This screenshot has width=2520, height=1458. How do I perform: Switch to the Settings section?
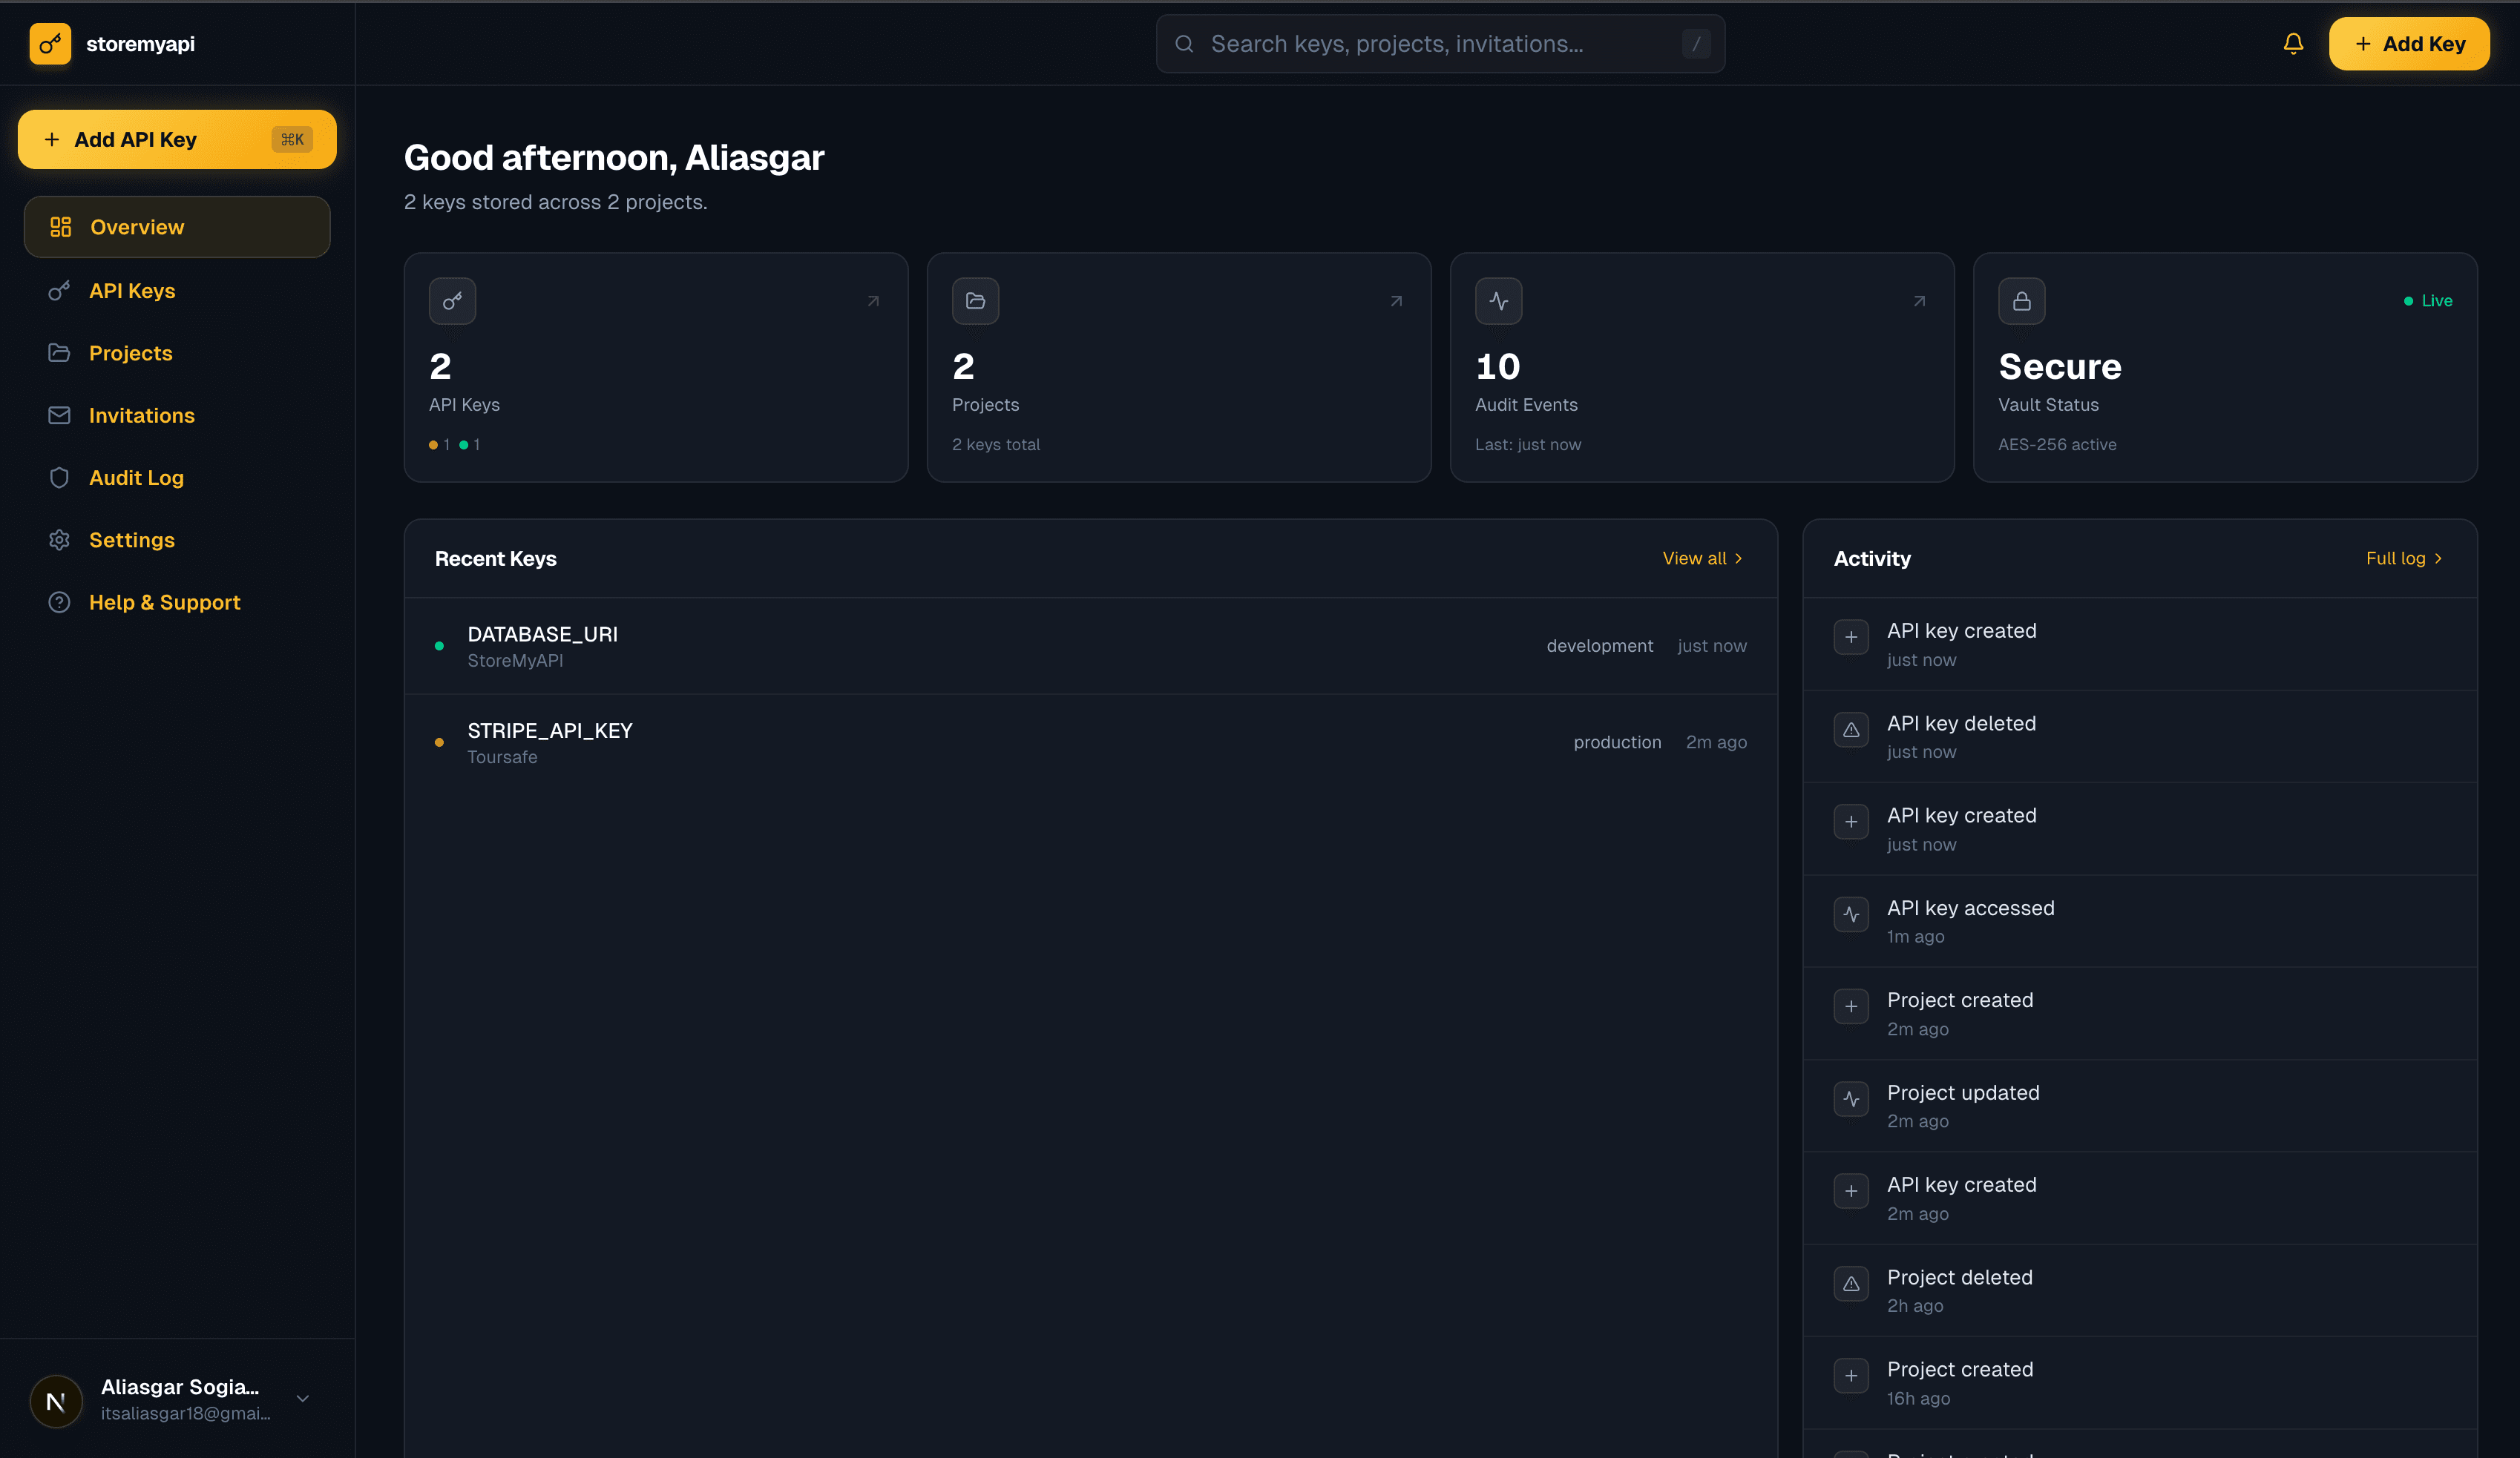click(x=133, y=540)
